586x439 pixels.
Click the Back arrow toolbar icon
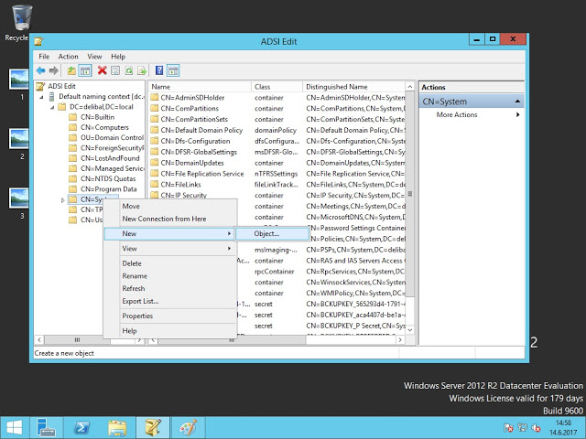point(41,70)
